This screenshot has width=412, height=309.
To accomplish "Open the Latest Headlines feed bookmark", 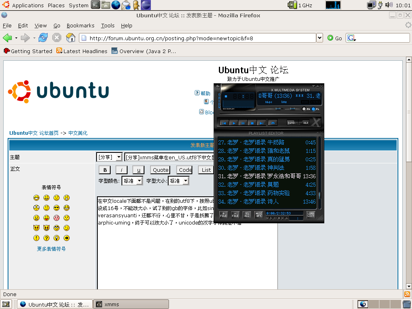I will point(82,51).
